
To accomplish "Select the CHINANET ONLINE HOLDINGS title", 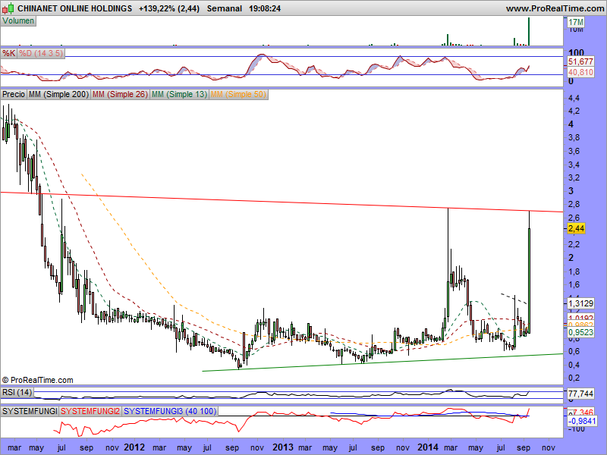I will pyautogui.click(x=74, y=8).
